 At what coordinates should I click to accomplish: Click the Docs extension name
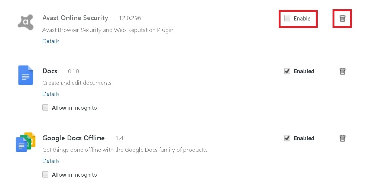tap(50, 71)
